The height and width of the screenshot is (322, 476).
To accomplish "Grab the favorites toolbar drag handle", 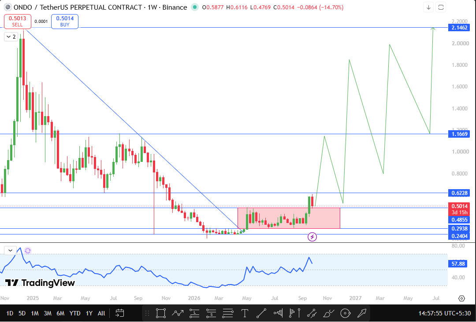I will [148, 313].
